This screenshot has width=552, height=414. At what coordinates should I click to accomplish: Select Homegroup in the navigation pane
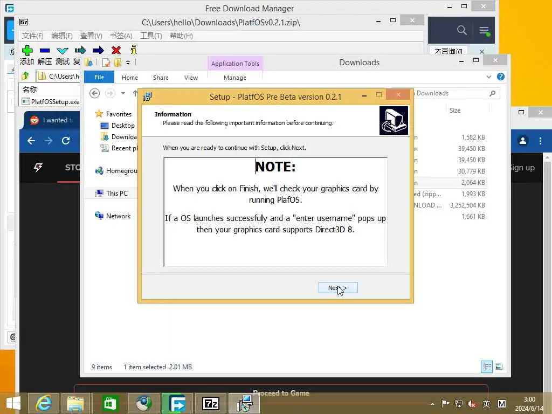116,171
